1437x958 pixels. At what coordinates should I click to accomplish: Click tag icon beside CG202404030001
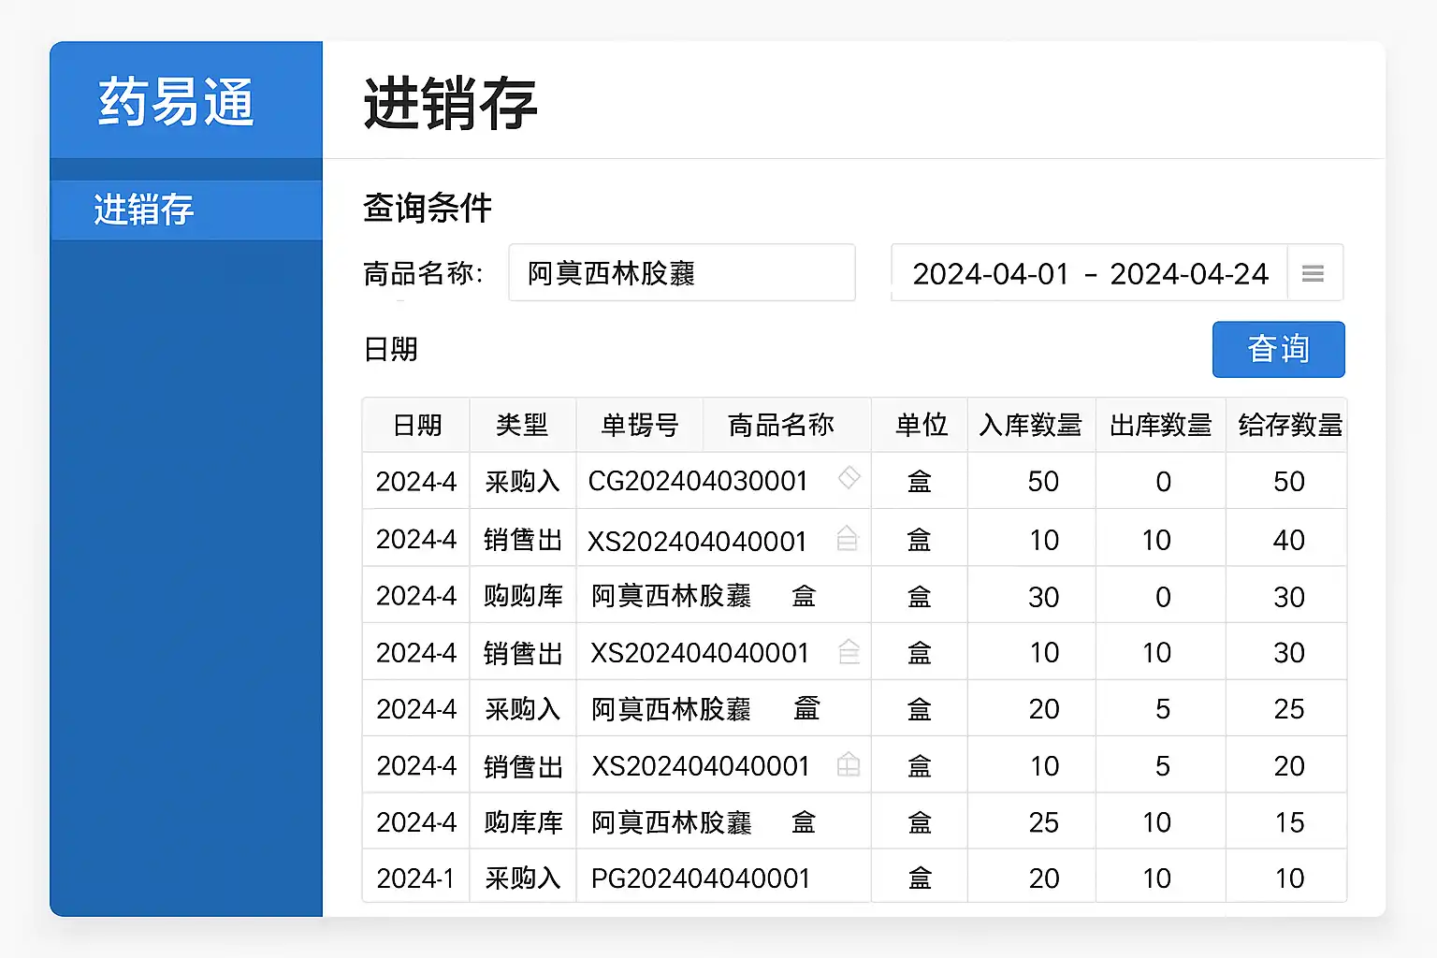849,478
